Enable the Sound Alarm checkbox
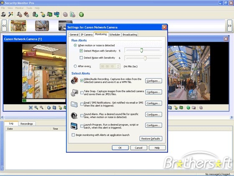 coord(82,116)
